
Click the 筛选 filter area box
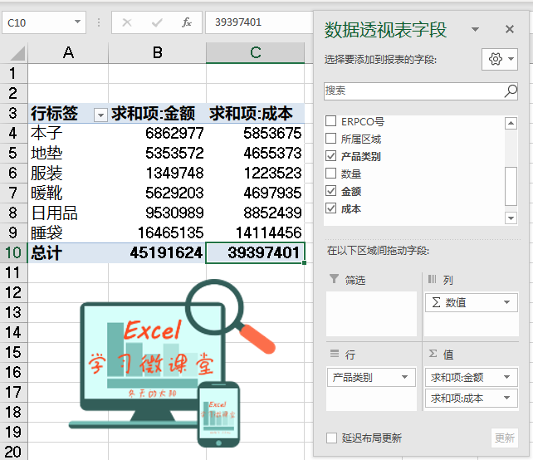click(371, 314)
